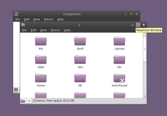Viewport: 167px width, 116px height.
Task: Maximize the Computer window
Action: click(x=131, y=14)
